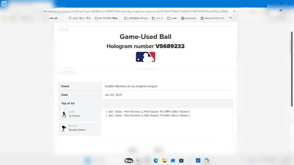Click the Top of 1st row header
Viewport: 294px width, 165px height.
(145, 103)
